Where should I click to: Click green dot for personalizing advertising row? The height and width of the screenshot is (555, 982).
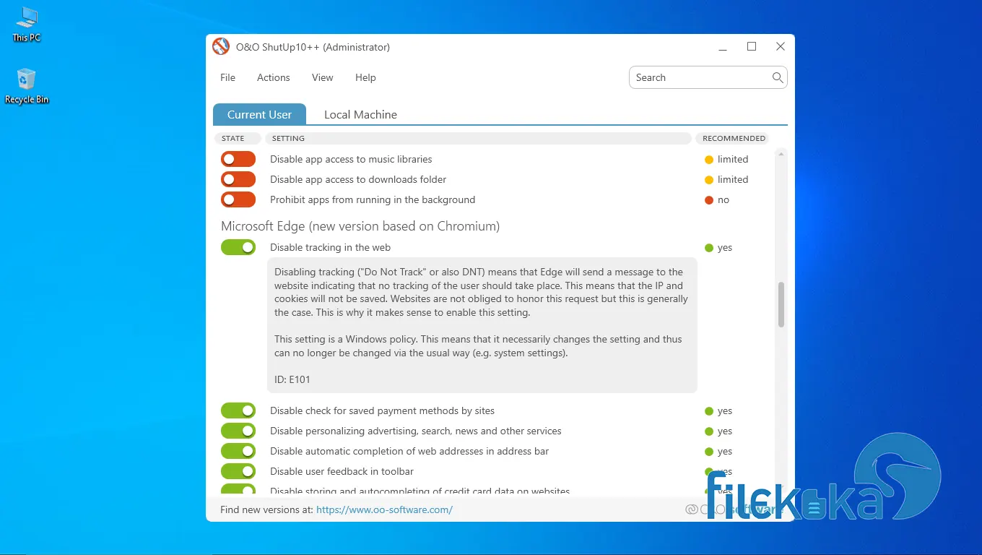click(x=709, y=431)
